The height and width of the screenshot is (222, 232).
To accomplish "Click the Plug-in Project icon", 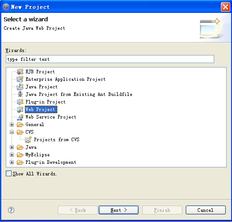I will tap(20, 102).
